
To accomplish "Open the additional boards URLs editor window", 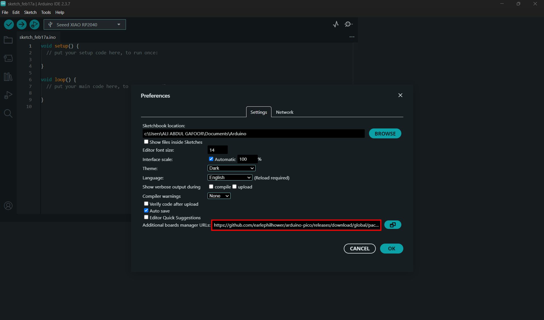I will (x=393, y=225).
